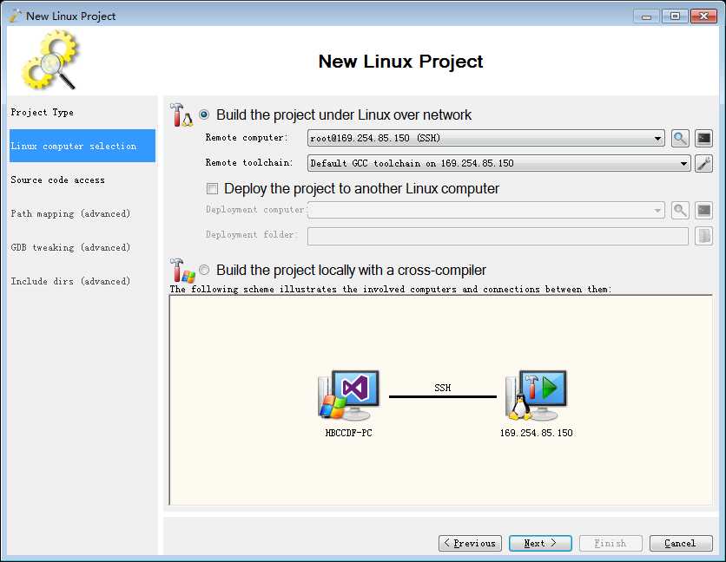This screenshot has height=562, width=726.
Task: Open the Include dirs (advanced) step
Action: tap(82, 281)
